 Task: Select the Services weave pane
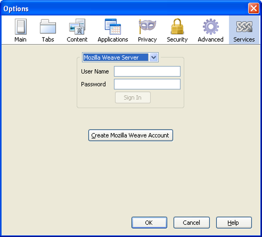pyautogui.click(x=244, y=30)
